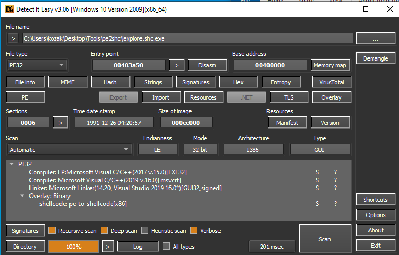Viewport: 399px width, 255px height.
Task: Click the arrow button next to Sections count
Action: [61, 123]
